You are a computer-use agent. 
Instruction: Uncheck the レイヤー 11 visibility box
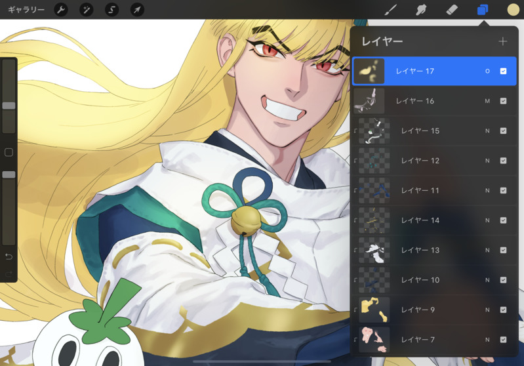tap(503, 190)
